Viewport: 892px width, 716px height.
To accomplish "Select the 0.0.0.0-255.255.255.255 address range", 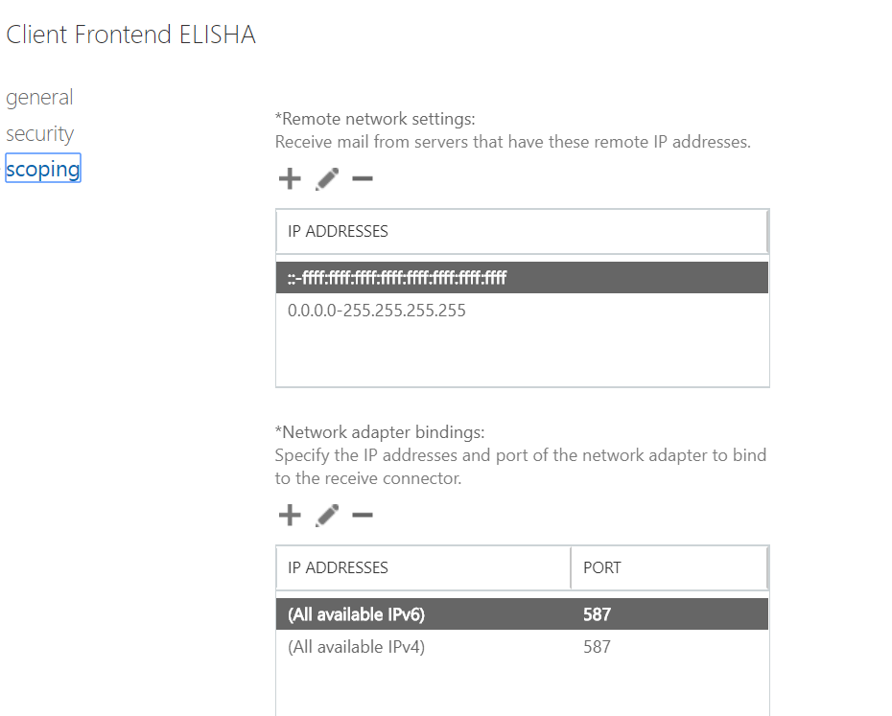I will 376,310.
